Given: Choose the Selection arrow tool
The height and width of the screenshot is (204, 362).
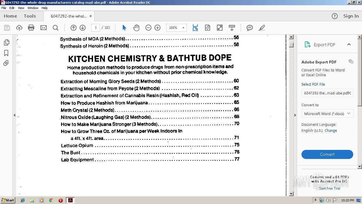Looking at the screenshot, I should 124,28.
